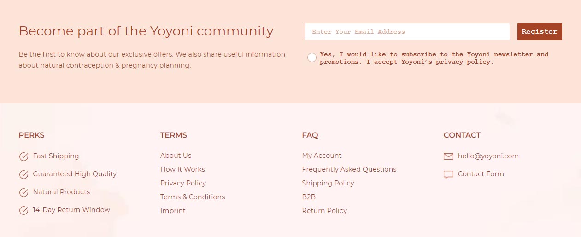Tick the newsletter subscription consent checkbox
The image size is (581, 237).
click(312, 58)
